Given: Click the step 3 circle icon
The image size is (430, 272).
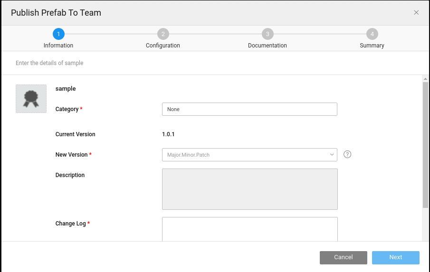Looking at the screenshot, I should (x=268, y=34).
